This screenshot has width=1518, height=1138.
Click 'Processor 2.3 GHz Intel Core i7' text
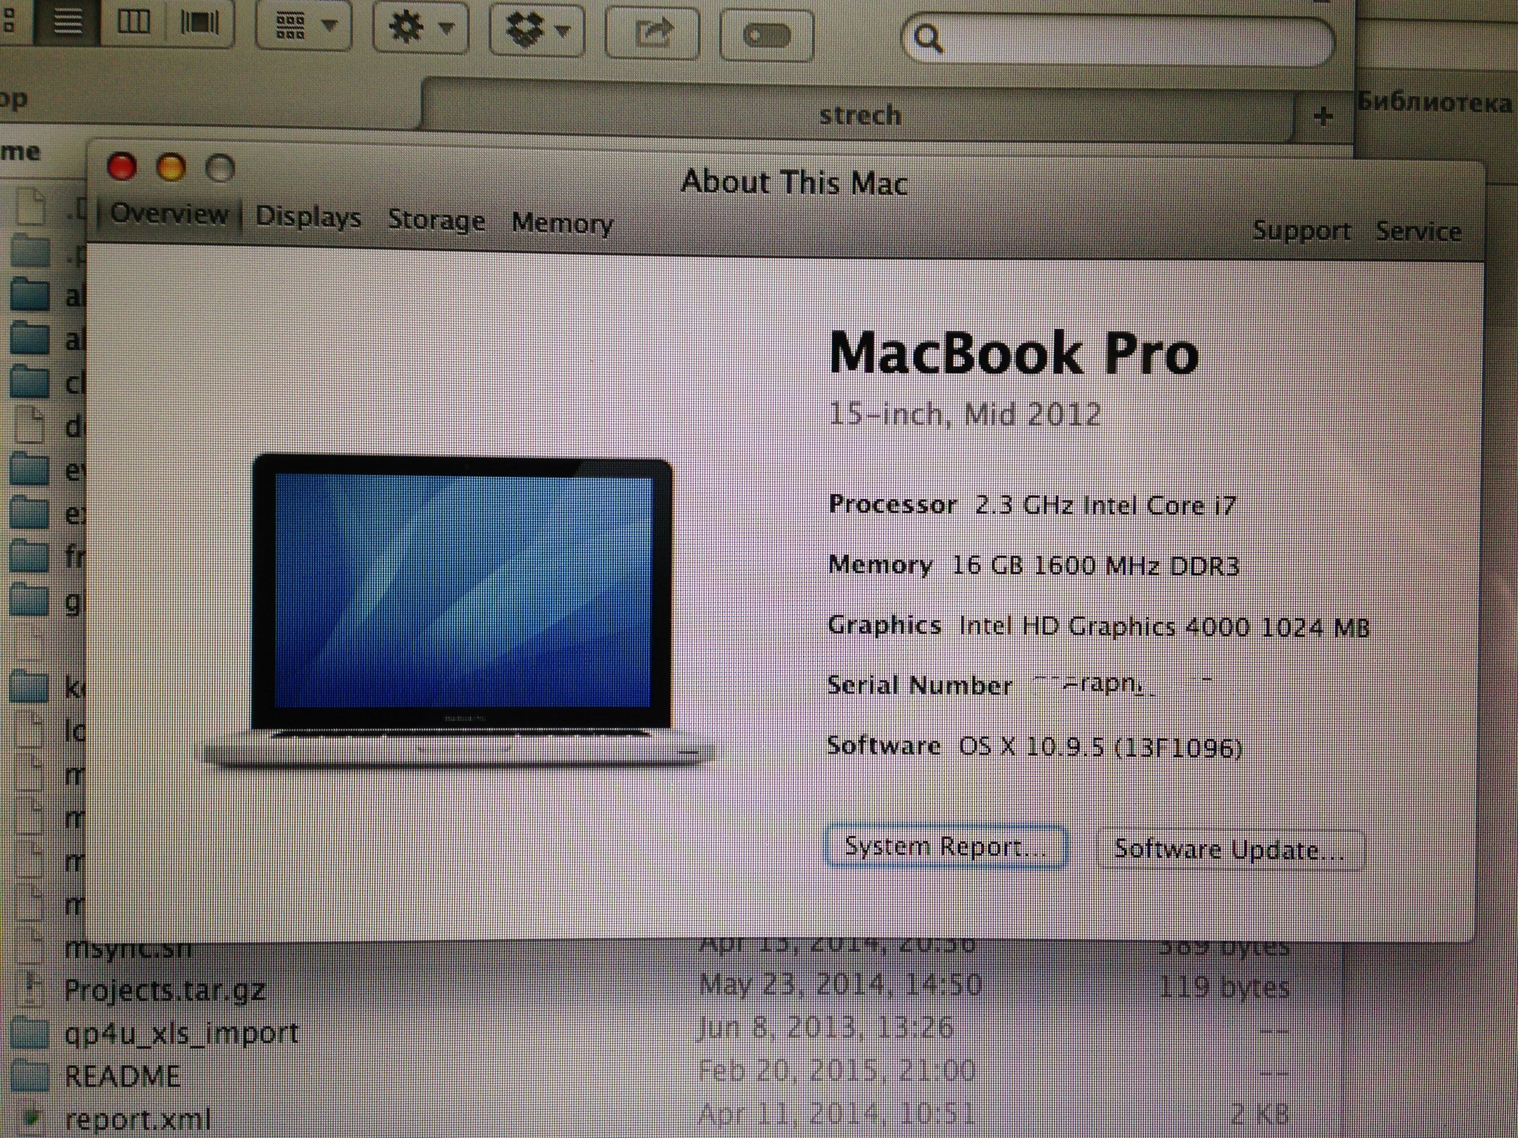pyautogui.click(x=1032, y=506)
